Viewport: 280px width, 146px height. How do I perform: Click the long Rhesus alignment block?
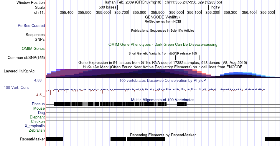click(110, 104)
